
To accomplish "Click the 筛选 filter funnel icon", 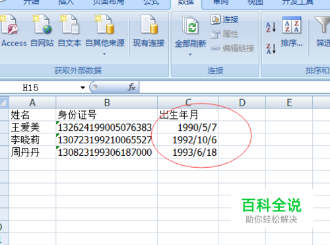I will 323,24.
